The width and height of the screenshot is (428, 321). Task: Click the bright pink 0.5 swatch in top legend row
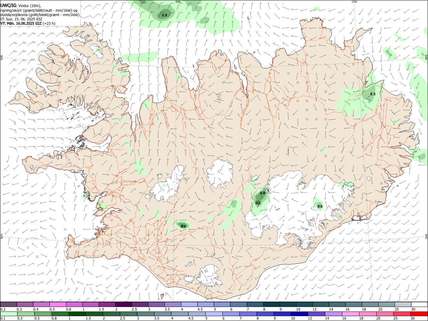tap(58, 304)
